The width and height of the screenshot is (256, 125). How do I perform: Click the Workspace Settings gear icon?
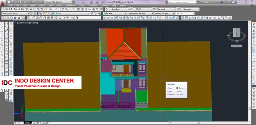pyautogui.click(x=31, y=13)
